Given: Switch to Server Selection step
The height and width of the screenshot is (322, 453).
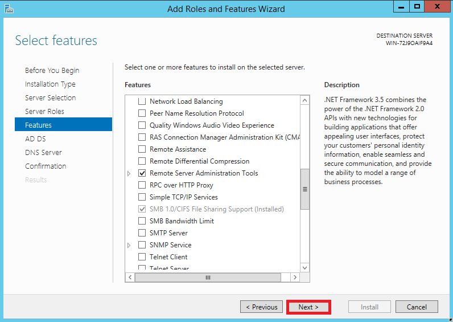Looking at the screenshot, I should [x=50, y=98].
